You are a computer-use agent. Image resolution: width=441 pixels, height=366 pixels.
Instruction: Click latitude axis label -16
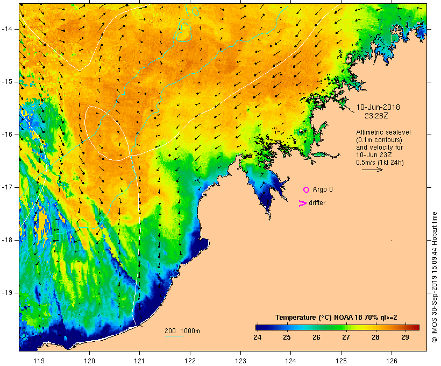(x=6, y=135)
